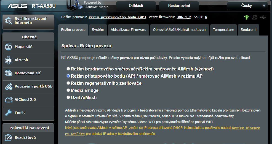Switch to the Systém tab
Viewport: 272px width, 144px height.
(98, 30)
